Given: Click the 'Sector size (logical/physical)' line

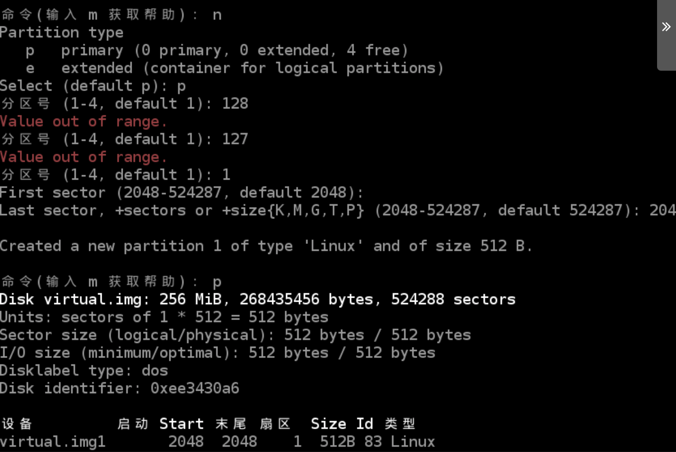Looking at the screenshot, I should point(235,335).
